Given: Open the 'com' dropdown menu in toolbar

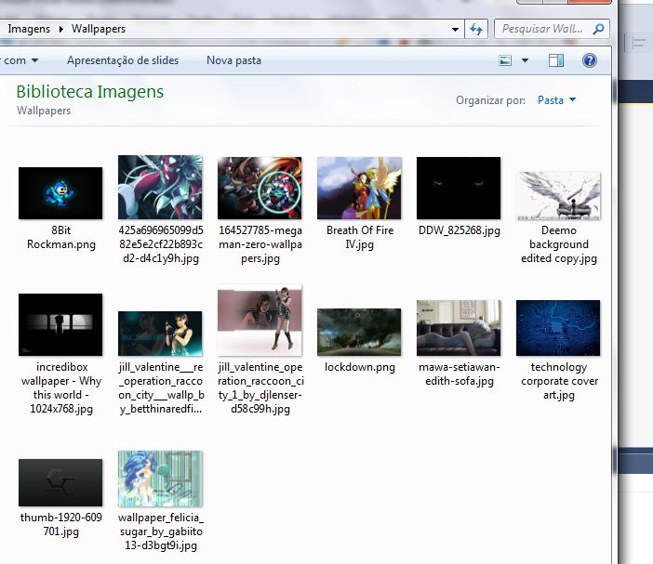Looking at the screenshot, I should click(x=20, y=60).
